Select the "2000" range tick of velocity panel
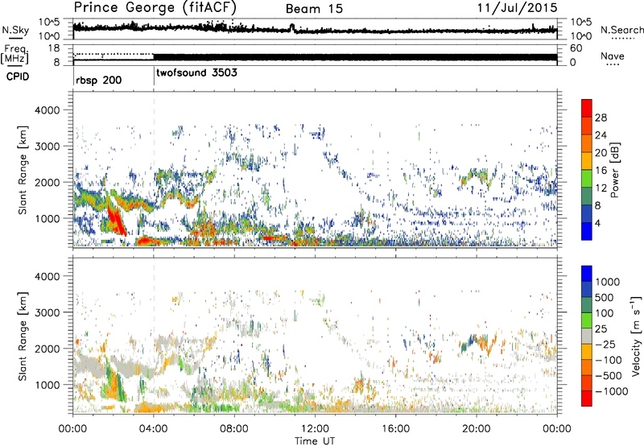Viewport: 644px width, 446px height. [47, 349]
